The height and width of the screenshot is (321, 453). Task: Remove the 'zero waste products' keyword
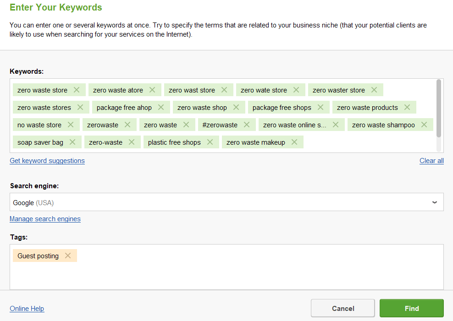pyautogui.click(x=407, y=107)
